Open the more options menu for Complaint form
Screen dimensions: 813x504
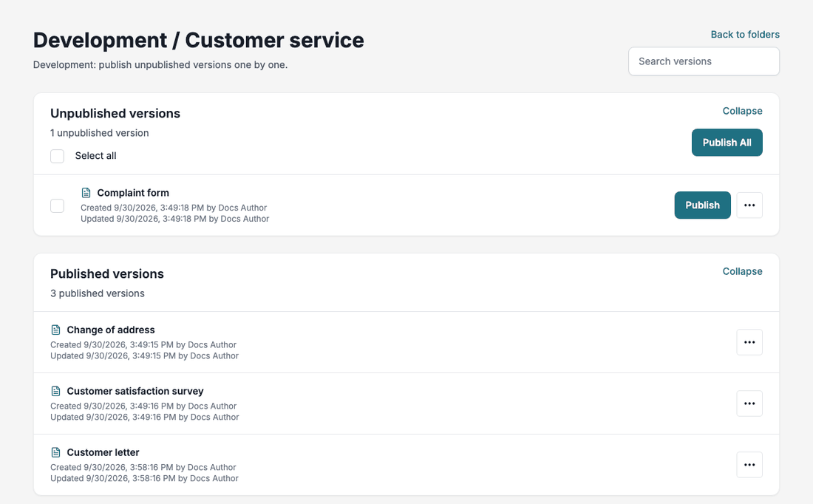(749, 205)
